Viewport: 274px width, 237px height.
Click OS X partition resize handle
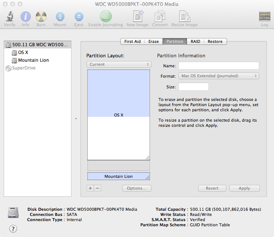[147, 158]
